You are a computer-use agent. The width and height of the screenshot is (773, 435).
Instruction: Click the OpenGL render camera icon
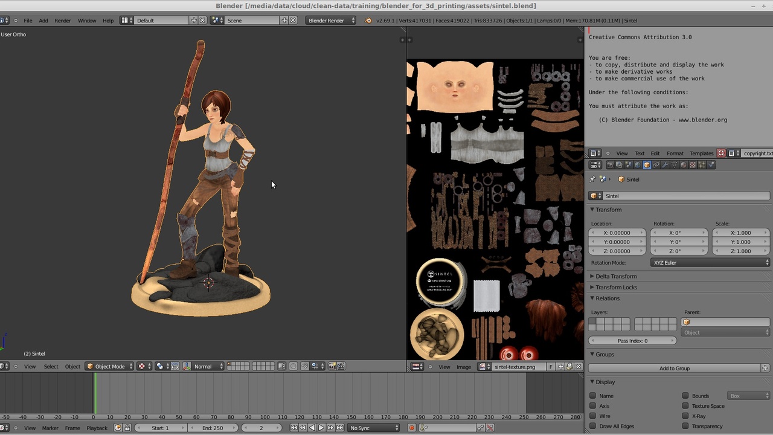[x=332, y=366]
